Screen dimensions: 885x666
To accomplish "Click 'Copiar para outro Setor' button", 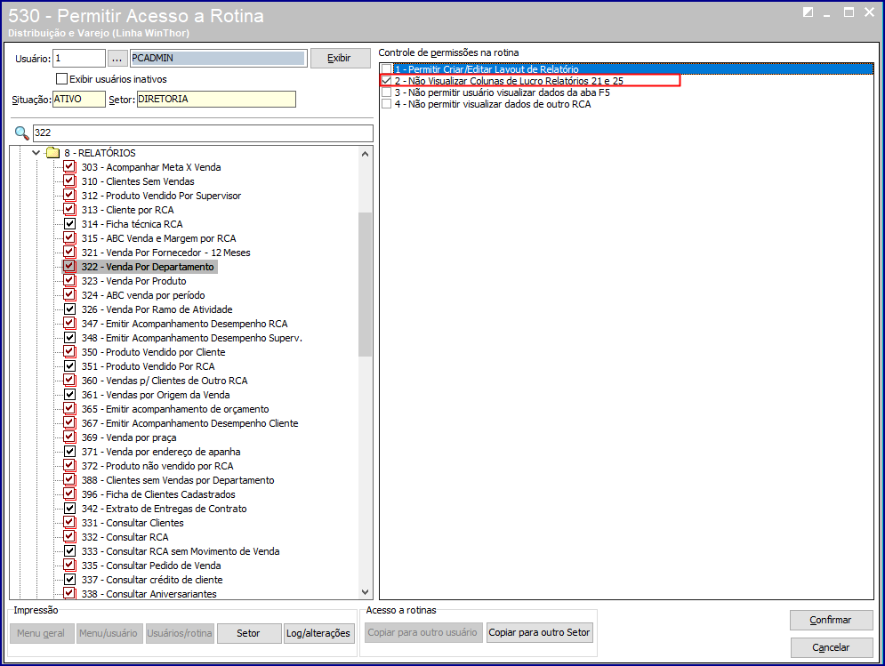I will (x=539, y=633).
